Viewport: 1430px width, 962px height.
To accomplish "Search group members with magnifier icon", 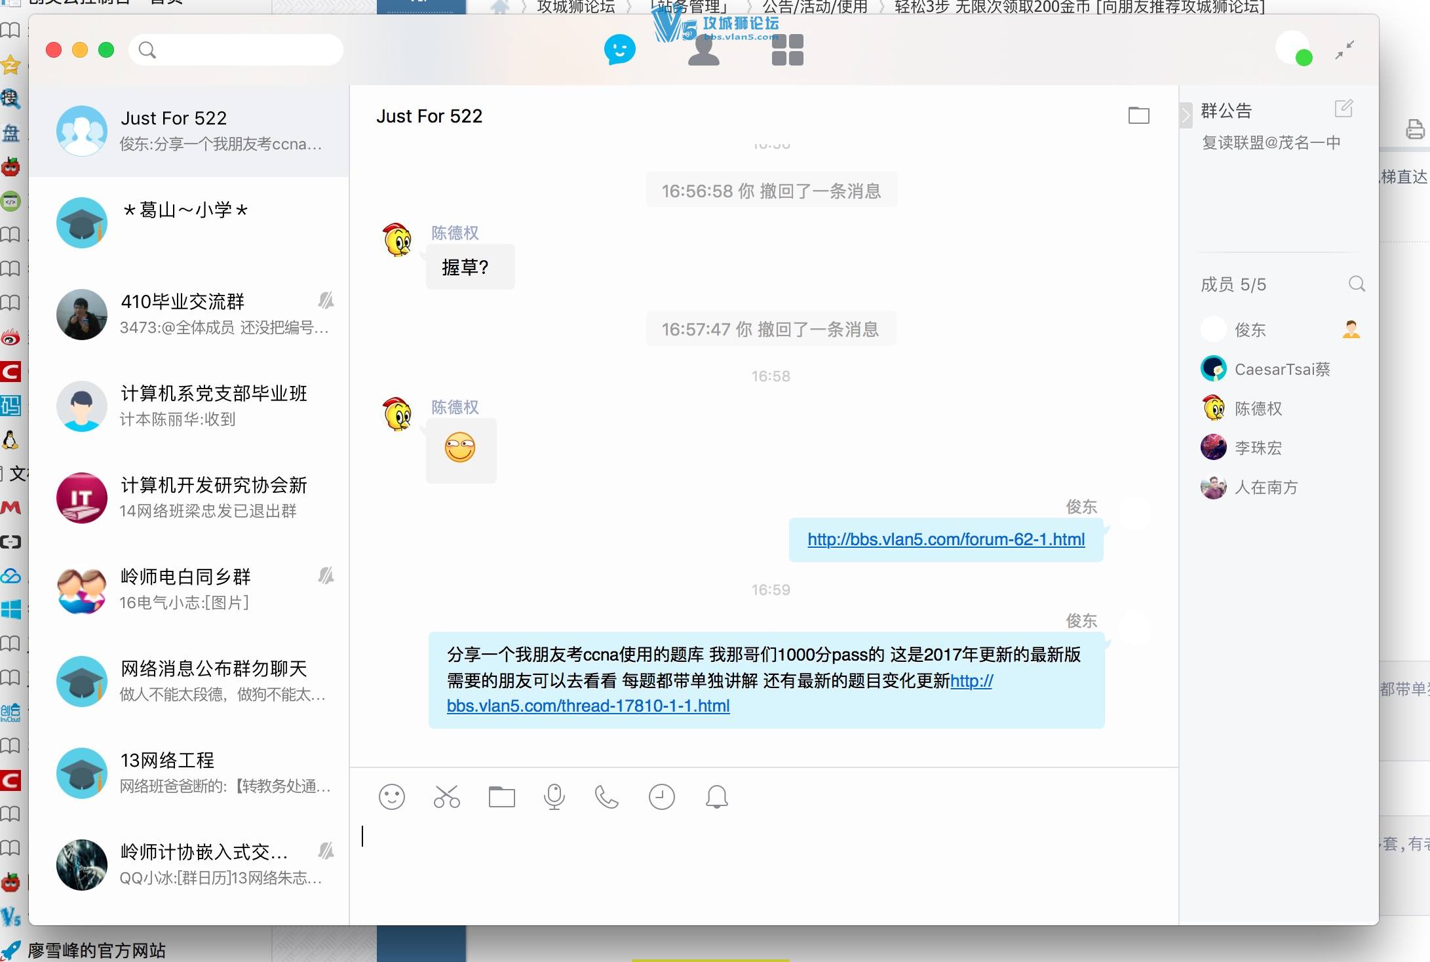I will [1357, 284].
